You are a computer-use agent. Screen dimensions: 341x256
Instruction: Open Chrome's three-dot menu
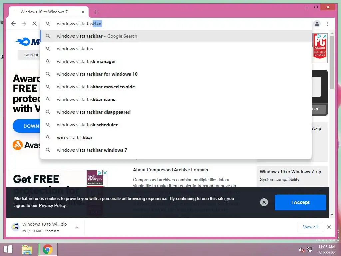pos(328,24)
